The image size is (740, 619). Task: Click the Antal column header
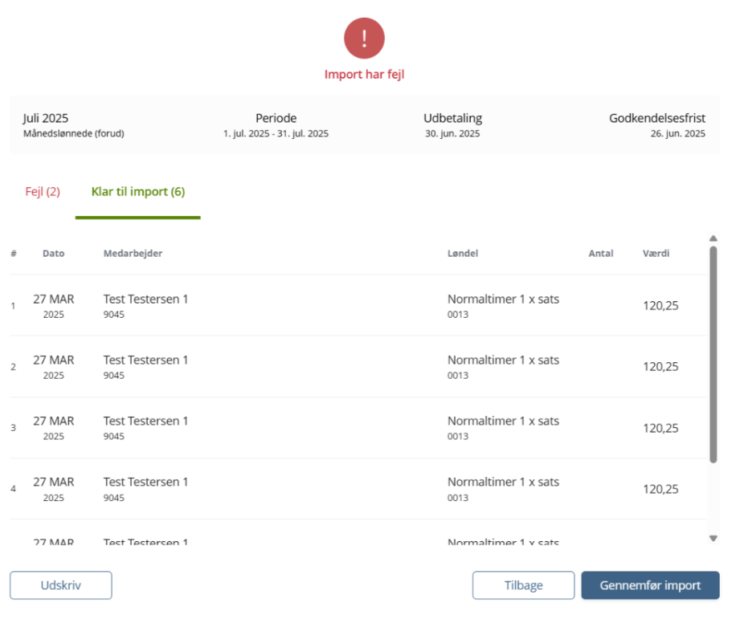pos(600,253)
